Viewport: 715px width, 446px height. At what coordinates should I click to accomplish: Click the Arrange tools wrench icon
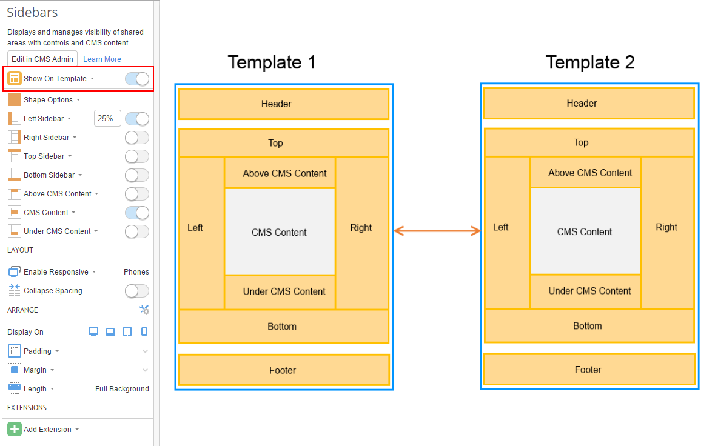coord(144,310)
